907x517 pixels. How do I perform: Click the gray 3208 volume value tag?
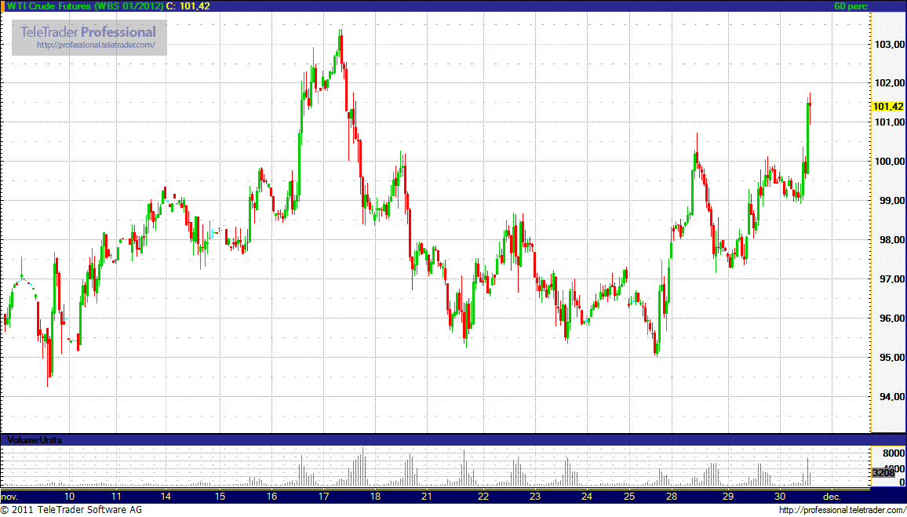click(x=883, y=473)
